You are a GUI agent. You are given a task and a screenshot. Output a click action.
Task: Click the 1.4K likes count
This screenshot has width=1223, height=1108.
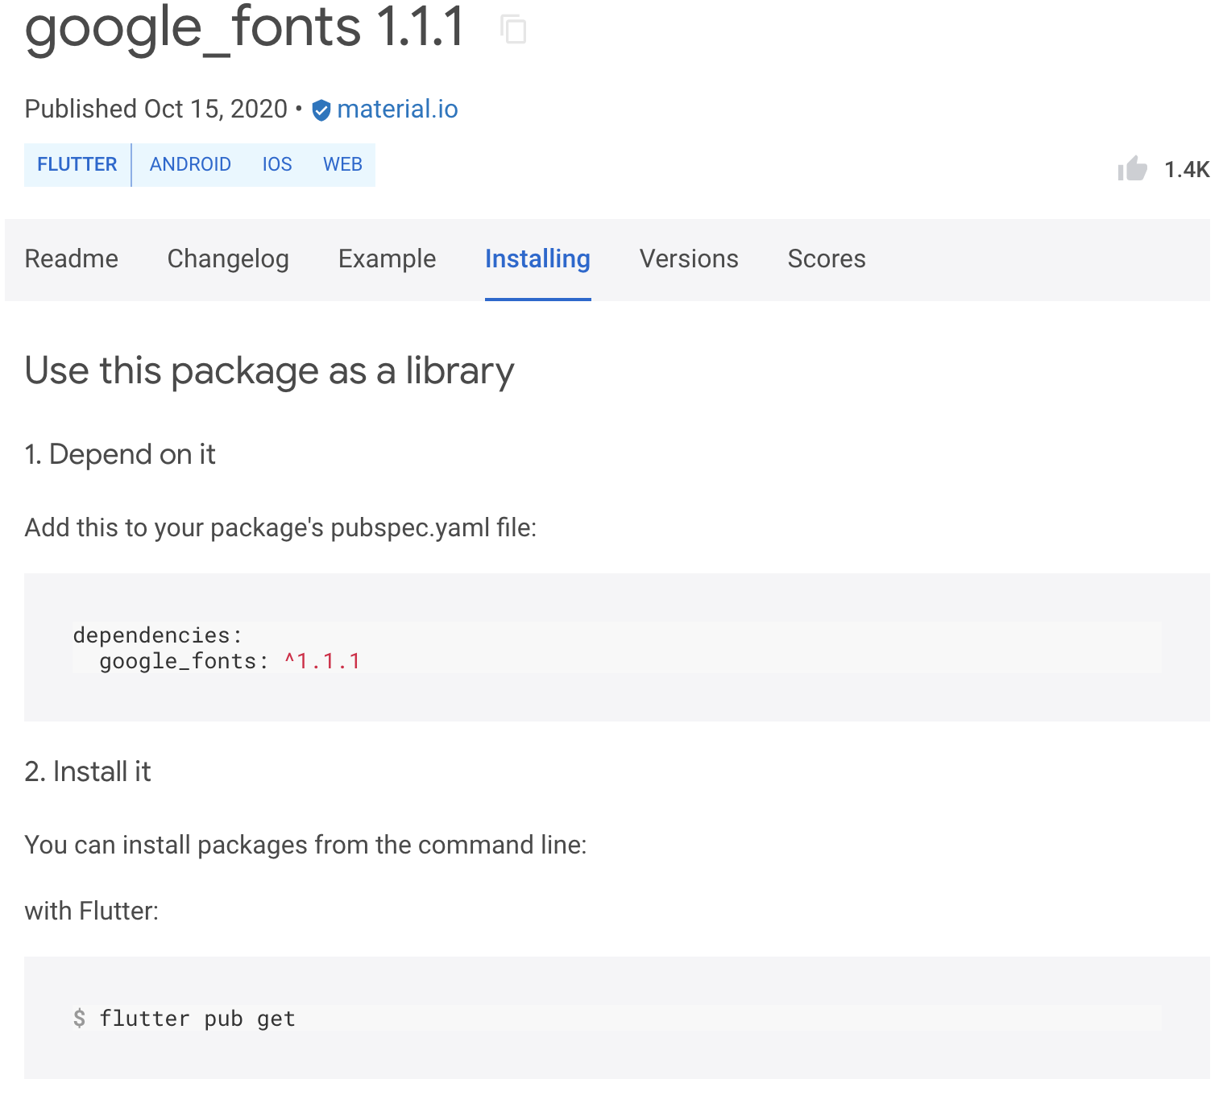1187,169
